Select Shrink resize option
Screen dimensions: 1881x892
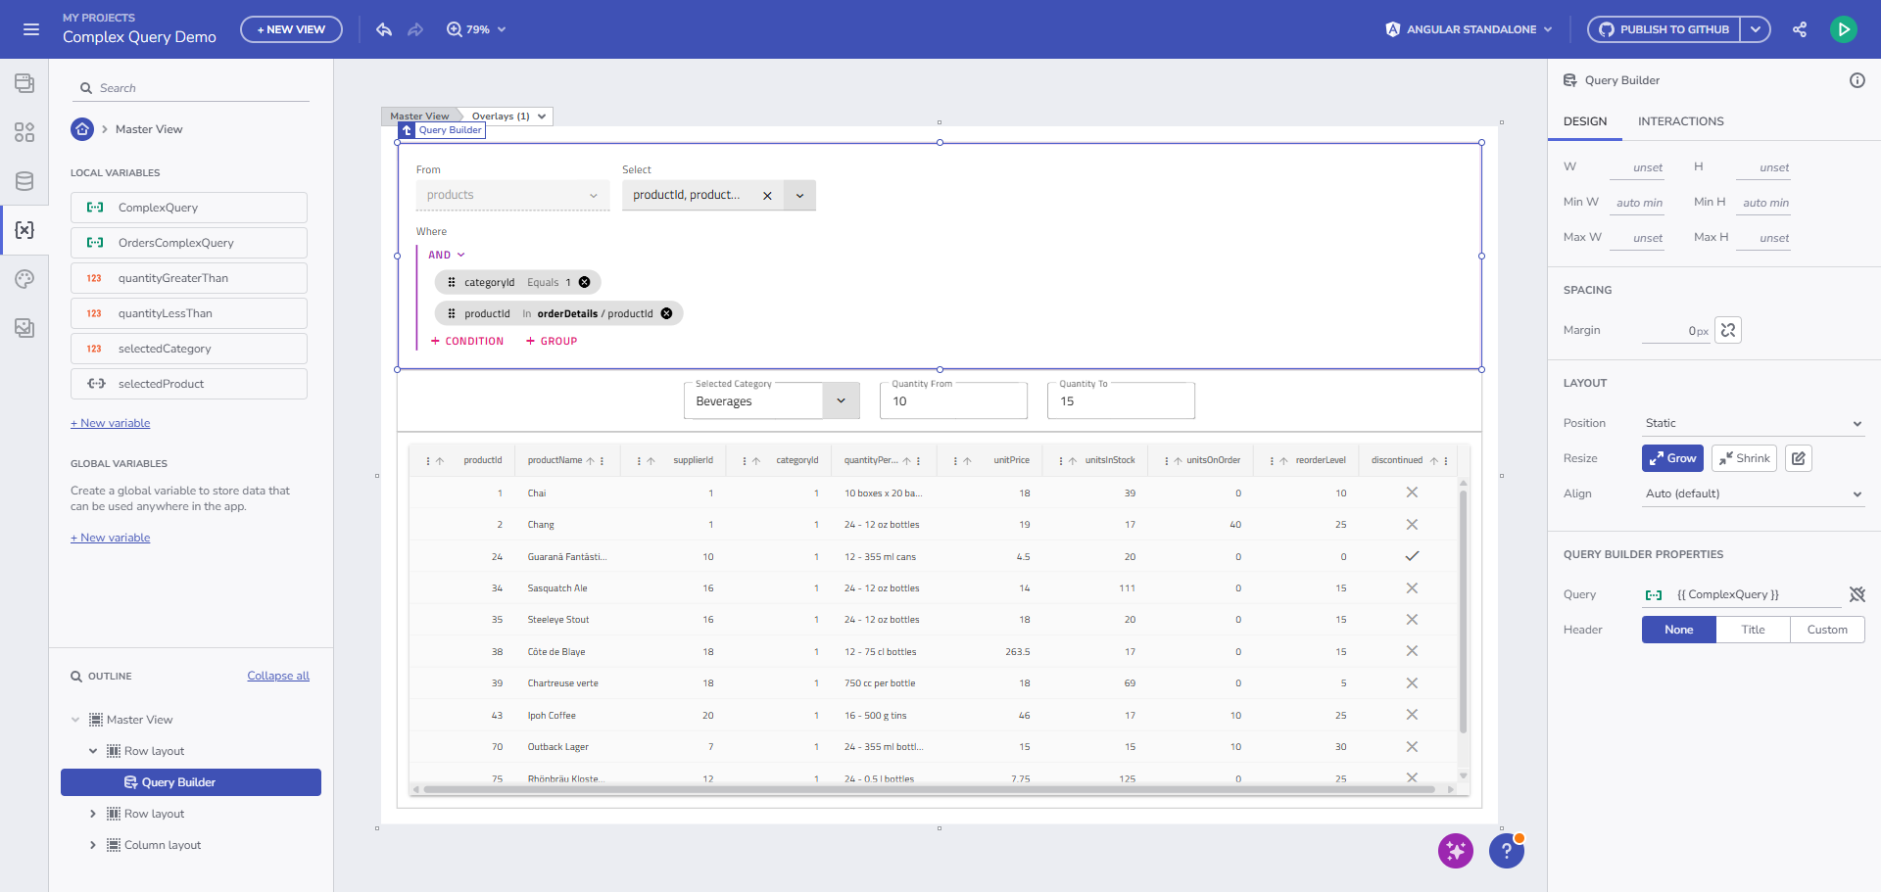coord(1744,458)
